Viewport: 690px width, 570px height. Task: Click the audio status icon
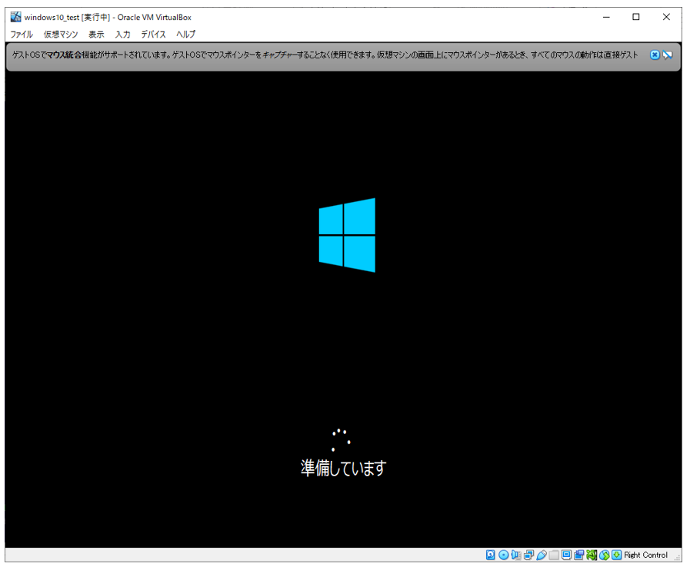pyautogui.click(x=515, y=555)
